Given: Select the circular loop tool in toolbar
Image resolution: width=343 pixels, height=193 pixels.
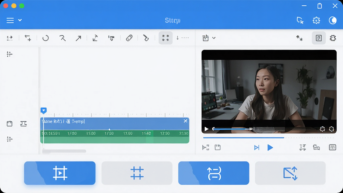Looking at the screenshot, I should click(46, 38).
